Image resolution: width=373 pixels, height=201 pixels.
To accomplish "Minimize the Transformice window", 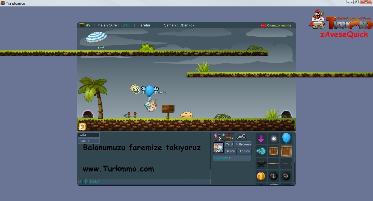I will coord(350,2).
